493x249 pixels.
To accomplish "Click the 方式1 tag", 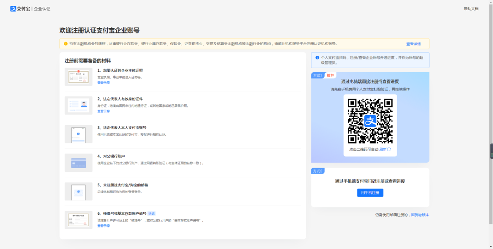I will [317, 75].
